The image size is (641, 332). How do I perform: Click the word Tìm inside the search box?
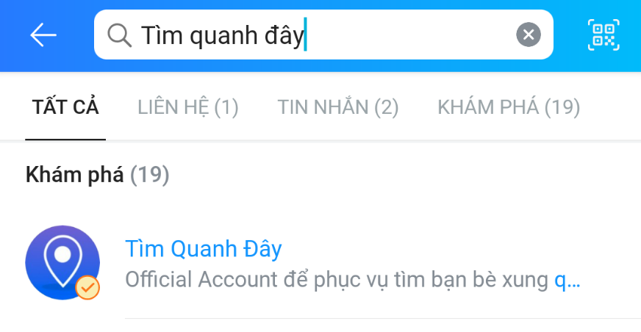tap(157, 35)
